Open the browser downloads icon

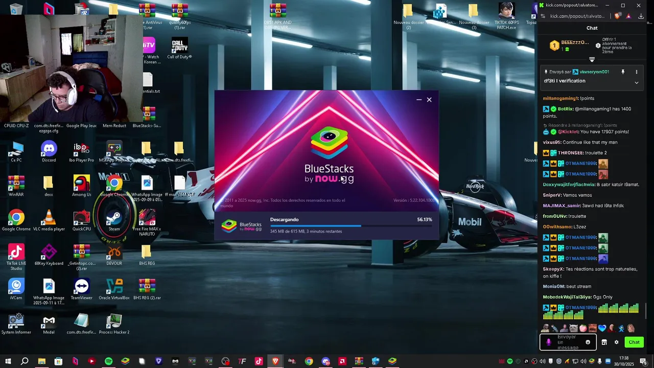[x=641, y=16]
